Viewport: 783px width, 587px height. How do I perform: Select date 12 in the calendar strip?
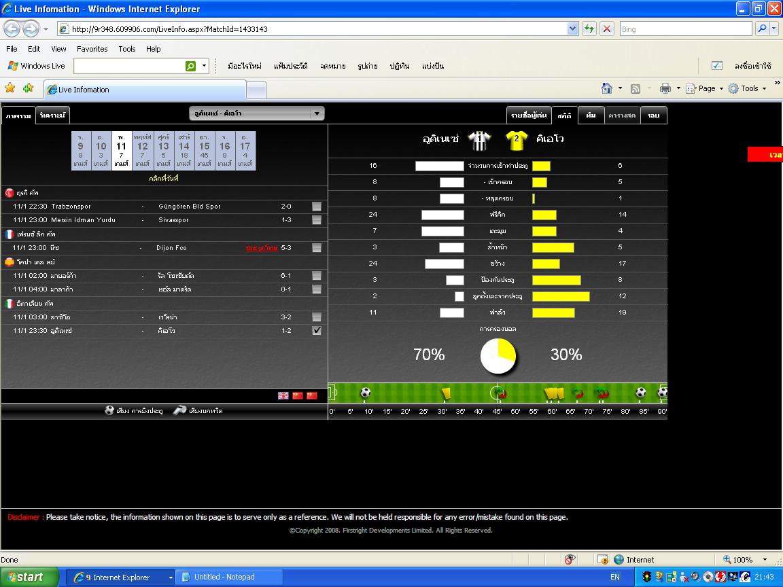click(x=142, y=151)
